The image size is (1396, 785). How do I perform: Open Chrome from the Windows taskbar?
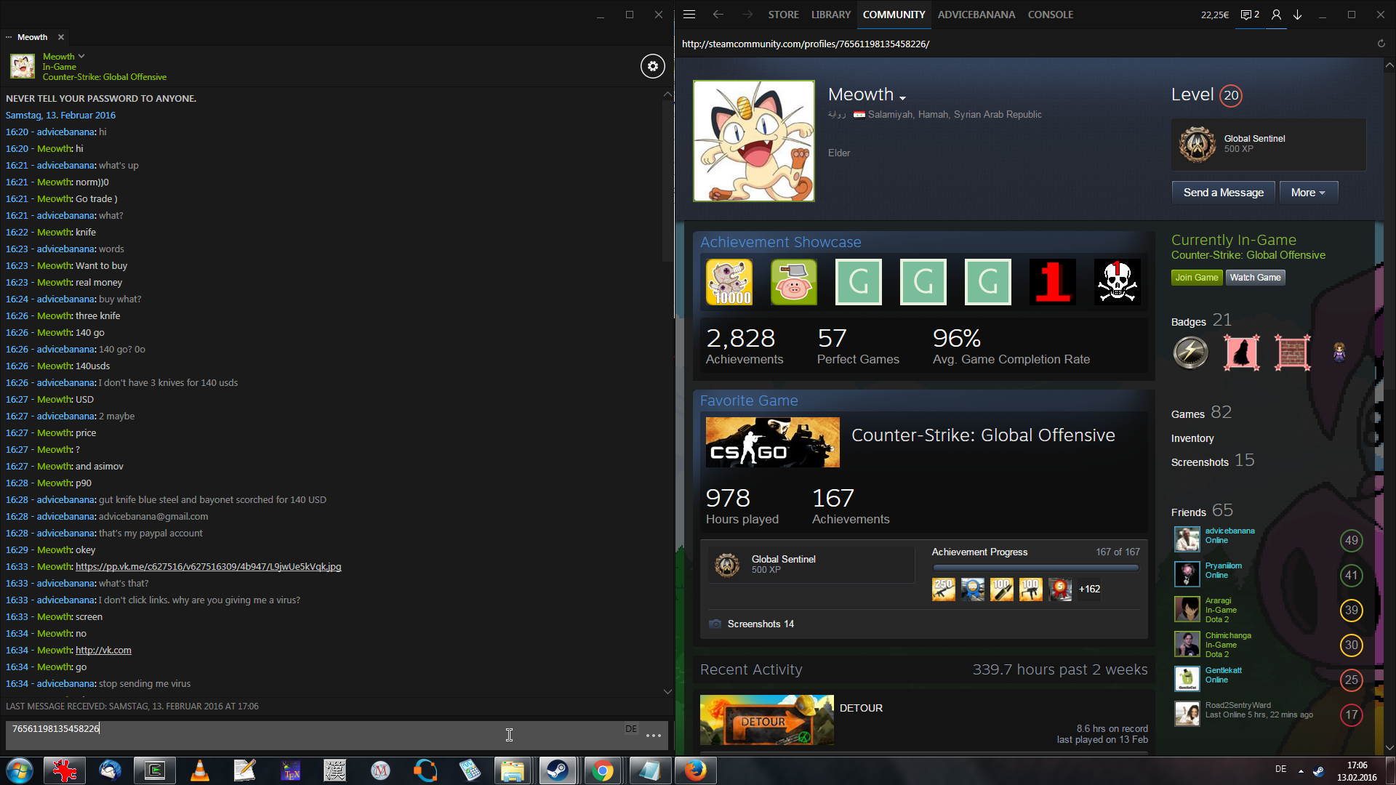[602, 770]
